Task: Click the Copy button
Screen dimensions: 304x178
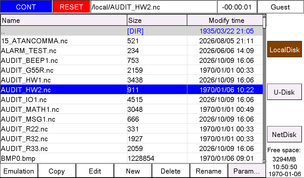Action: (57, 171)
